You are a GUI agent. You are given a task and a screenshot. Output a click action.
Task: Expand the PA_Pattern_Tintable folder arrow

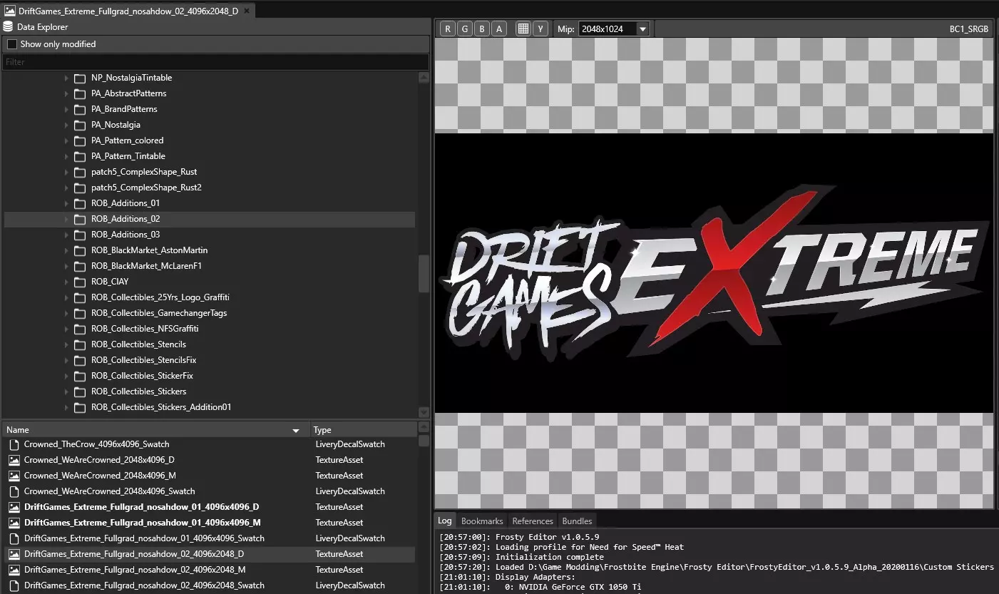pyautogui.click(x=66, y=156)
